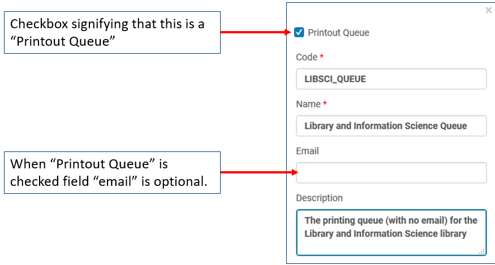
Task: Click the red asterisk next to Code
Action: tap(322, 57)
